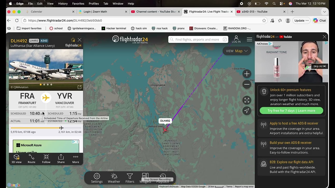The image size is (335, 188).
Task: Open the Edge Update menu
Action: (301, 20)
